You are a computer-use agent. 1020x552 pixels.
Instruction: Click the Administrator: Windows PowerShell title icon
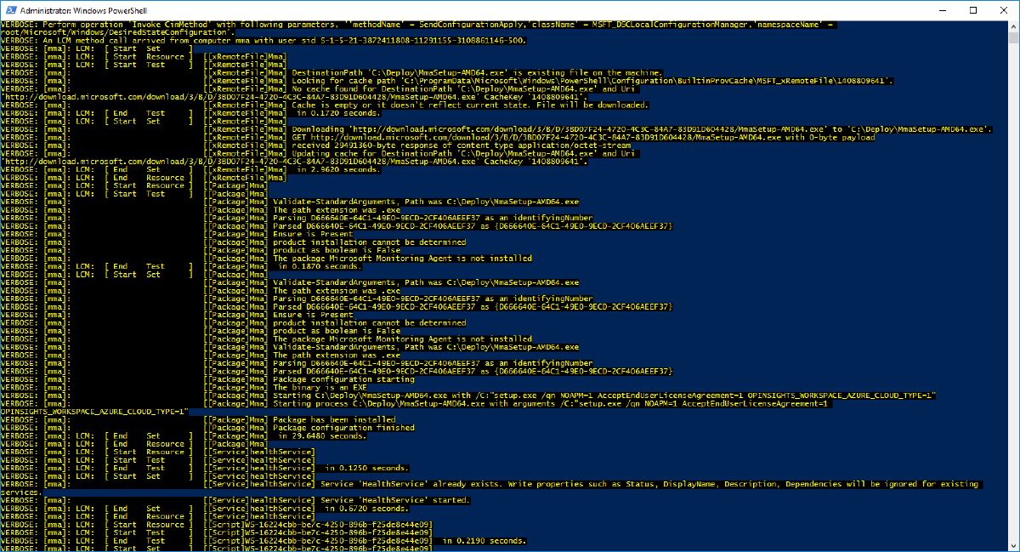(x=9, y=9)
